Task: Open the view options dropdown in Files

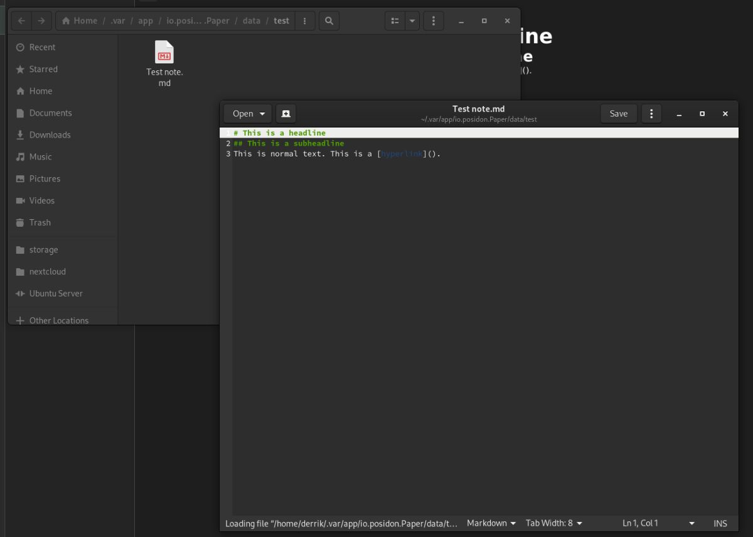Action: click(412, 20)
